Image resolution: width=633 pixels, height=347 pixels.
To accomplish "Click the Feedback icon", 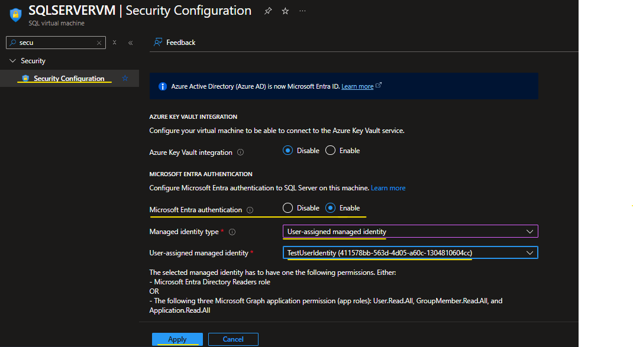I will [158, 43].
